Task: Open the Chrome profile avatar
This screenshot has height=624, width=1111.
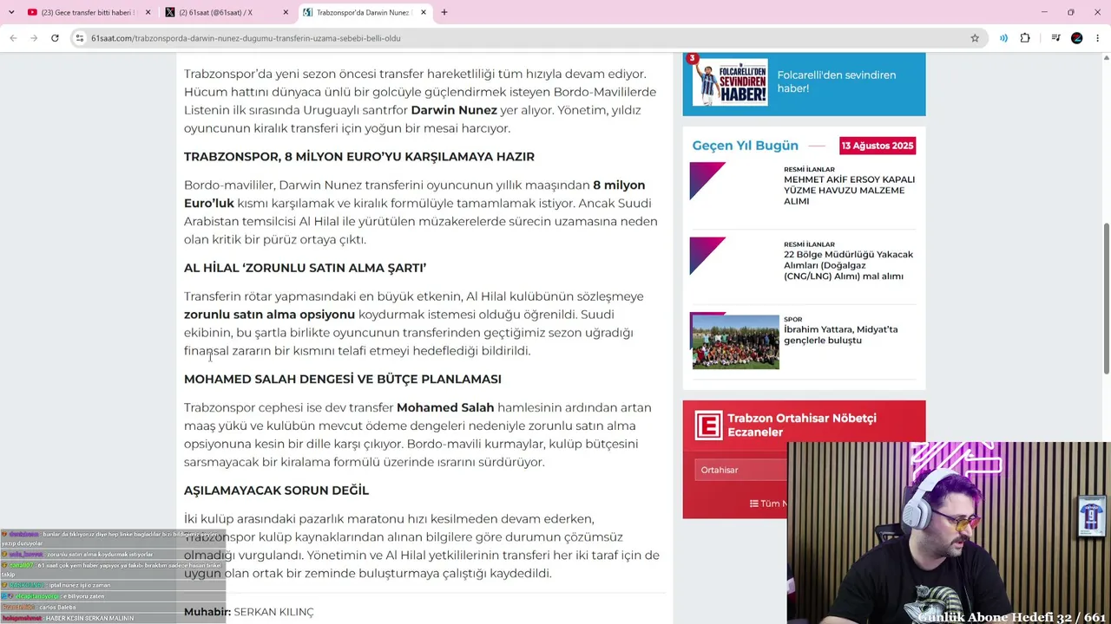Action: pos(1077,38)
